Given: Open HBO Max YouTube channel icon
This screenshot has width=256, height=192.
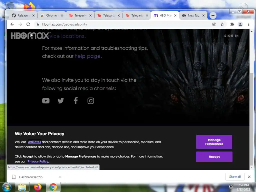Looking at the screenshot, I should (x=46, y=101).
